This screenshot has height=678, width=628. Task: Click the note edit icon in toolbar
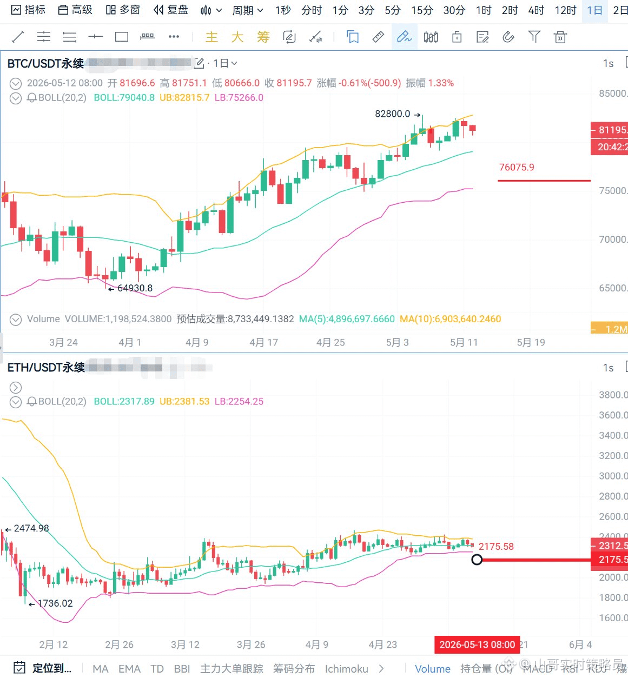482,37
